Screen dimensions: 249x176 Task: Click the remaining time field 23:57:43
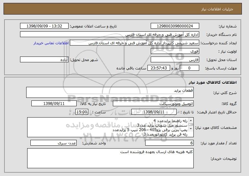pyautogui.click(x=159, y=68)
